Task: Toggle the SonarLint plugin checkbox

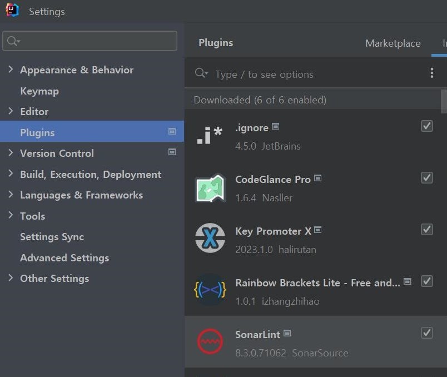Action: pyautogui.click(x=426, y=333)
